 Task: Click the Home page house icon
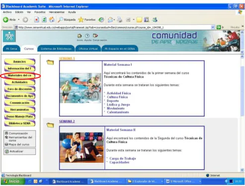click(x=52, y=19)
